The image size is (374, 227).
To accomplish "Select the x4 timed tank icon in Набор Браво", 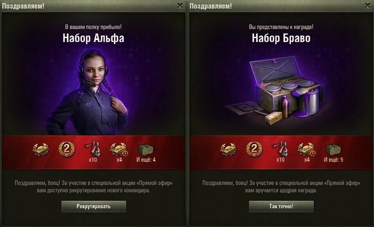I will [x=307, y=149].
